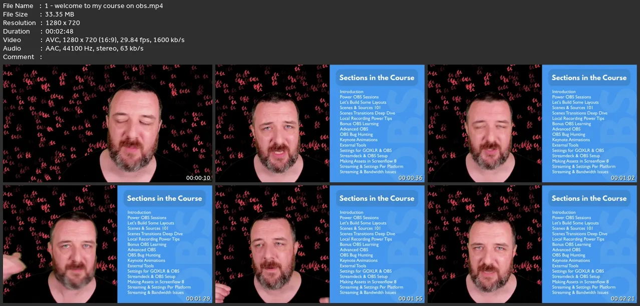This screenshot has width=640, height=306.
Task: Open the thumbnail frame stamped 00:00:36
Action: (320, 123)
